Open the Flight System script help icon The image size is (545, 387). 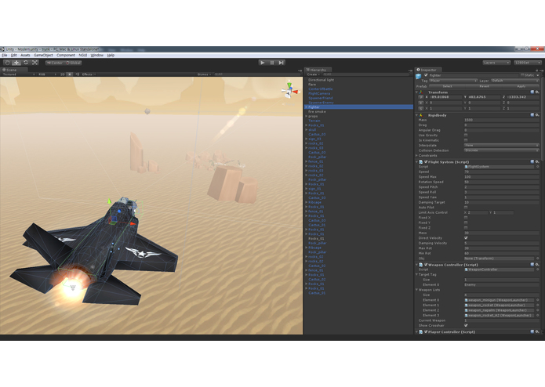(532, 161)
